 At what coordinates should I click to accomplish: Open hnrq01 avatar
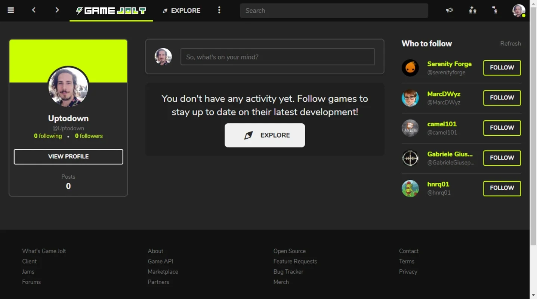(410, 188)
